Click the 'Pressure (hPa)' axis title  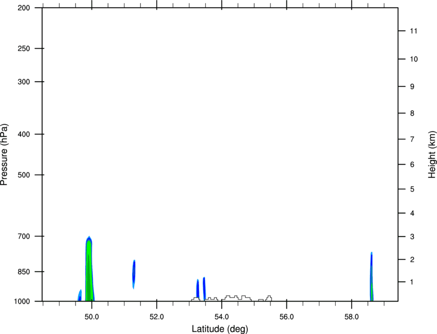click(4, 155)
